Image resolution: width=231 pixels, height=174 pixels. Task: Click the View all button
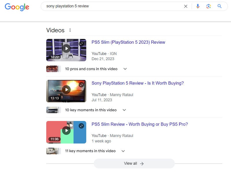pos(134,164)
